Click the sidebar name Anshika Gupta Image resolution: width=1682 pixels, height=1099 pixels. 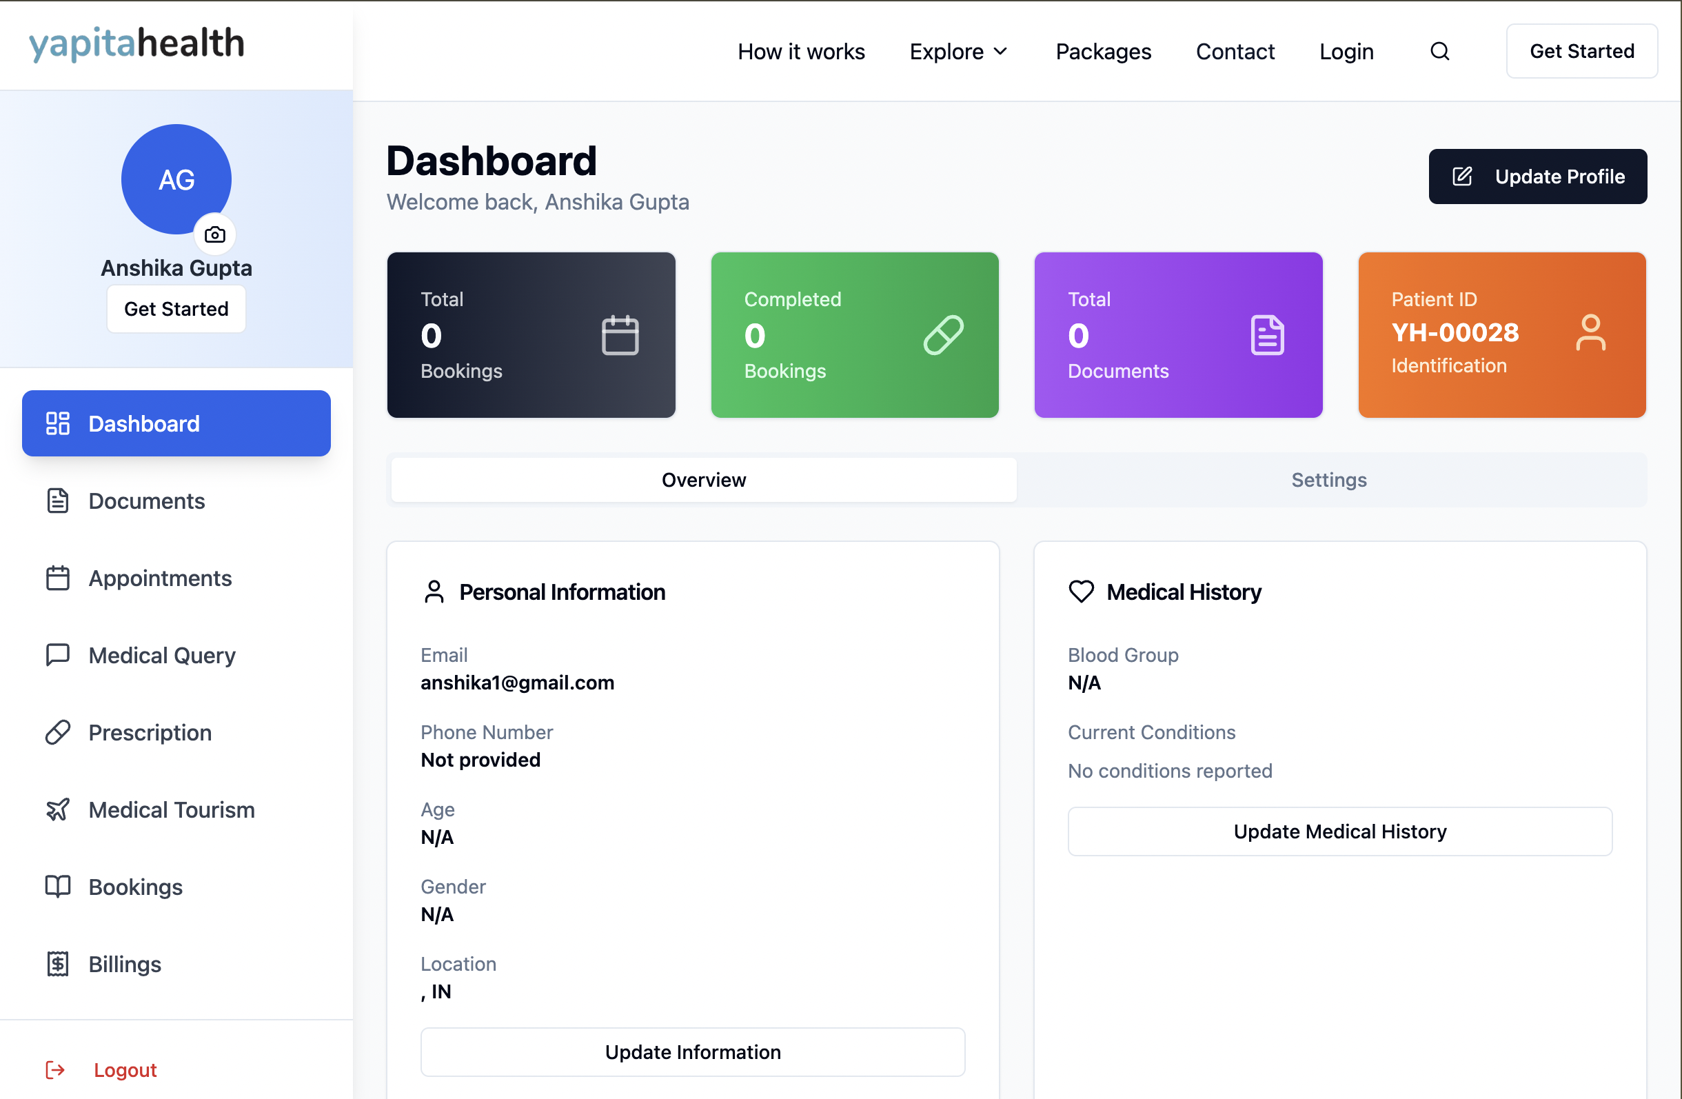(176, 268)
